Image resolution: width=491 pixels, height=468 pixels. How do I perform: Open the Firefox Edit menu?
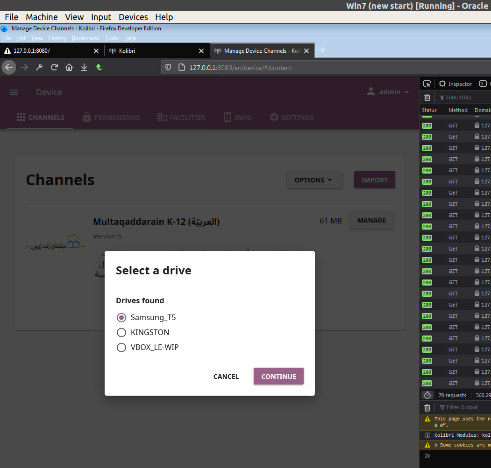21,38
